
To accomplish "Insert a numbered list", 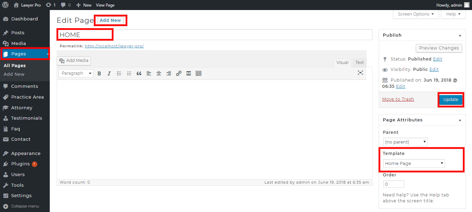I will (129, 73).
